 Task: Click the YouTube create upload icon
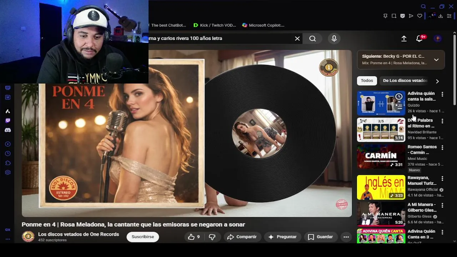404,39
